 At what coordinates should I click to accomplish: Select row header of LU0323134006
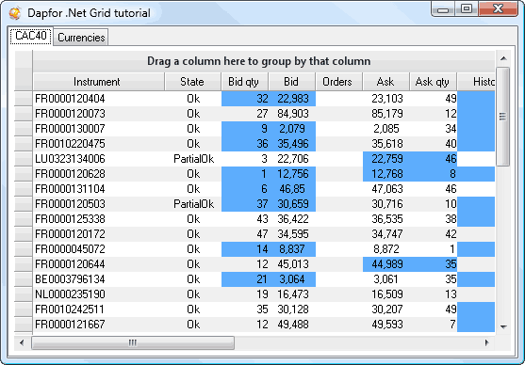pyautogui.click(x=24, y=159)
